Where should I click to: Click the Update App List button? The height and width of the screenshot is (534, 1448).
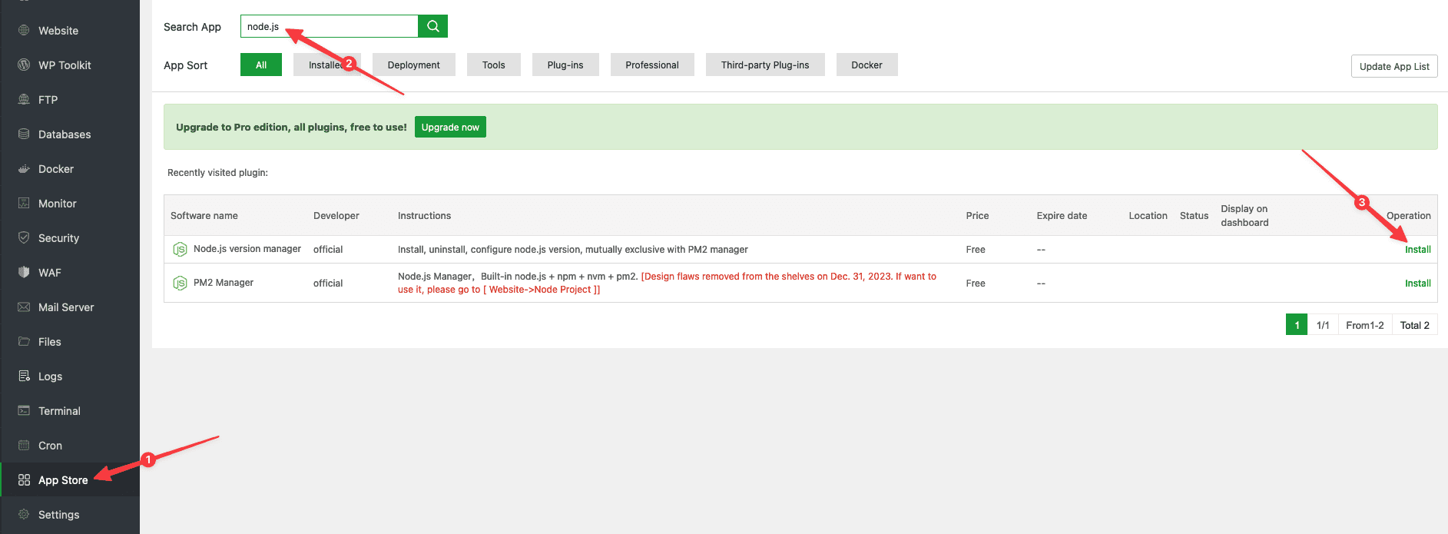[1393, 67]
